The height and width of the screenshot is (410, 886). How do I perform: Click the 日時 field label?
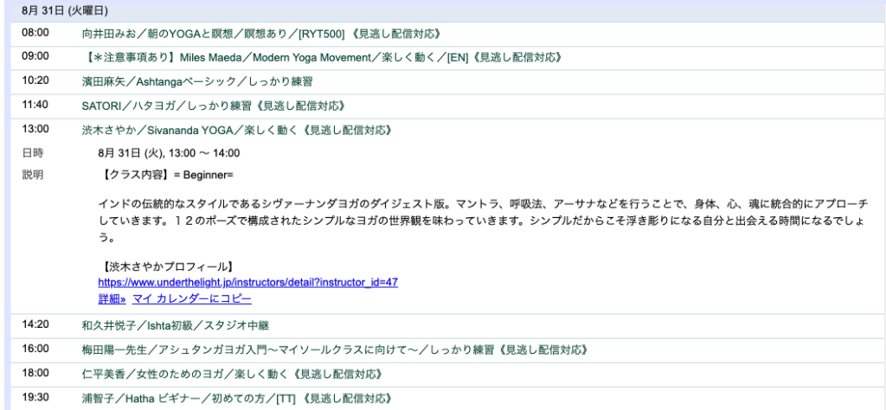[x=32, y=153]
